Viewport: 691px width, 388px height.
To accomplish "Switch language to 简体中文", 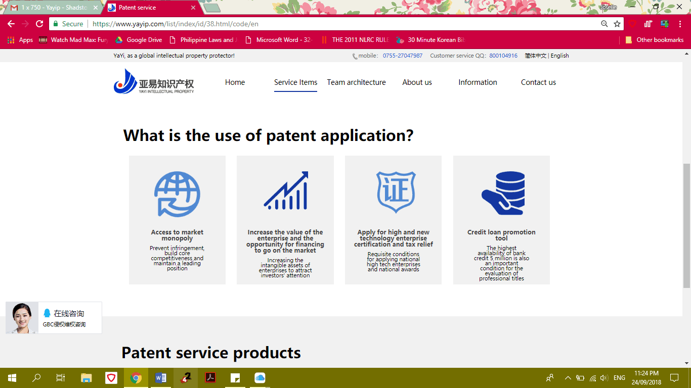I will coord(535,56).
